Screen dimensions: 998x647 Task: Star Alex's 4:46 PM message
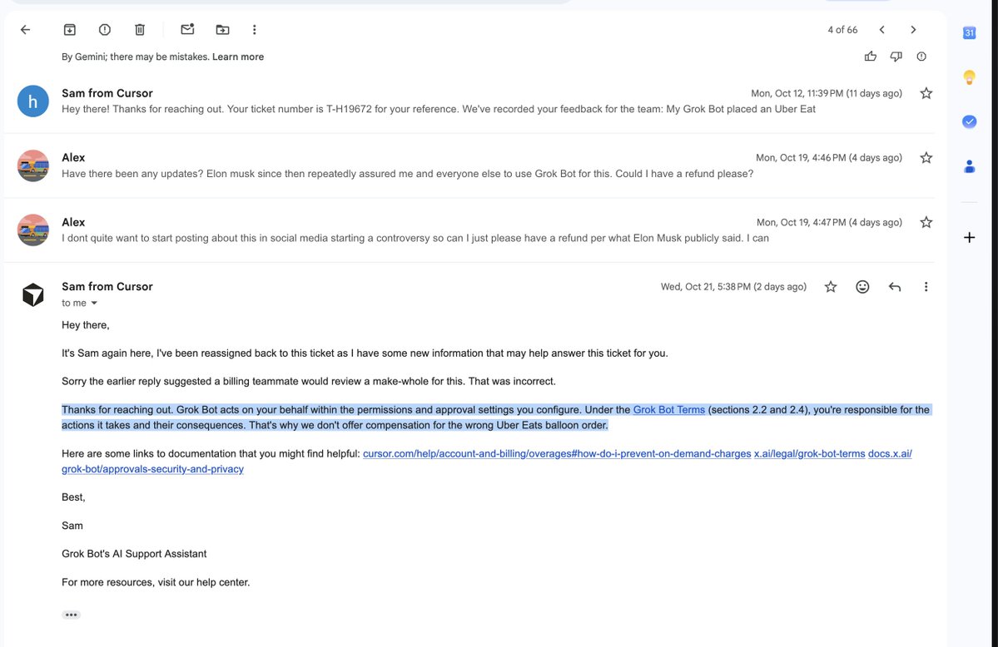pyautogui.click(x=926, y=158)
